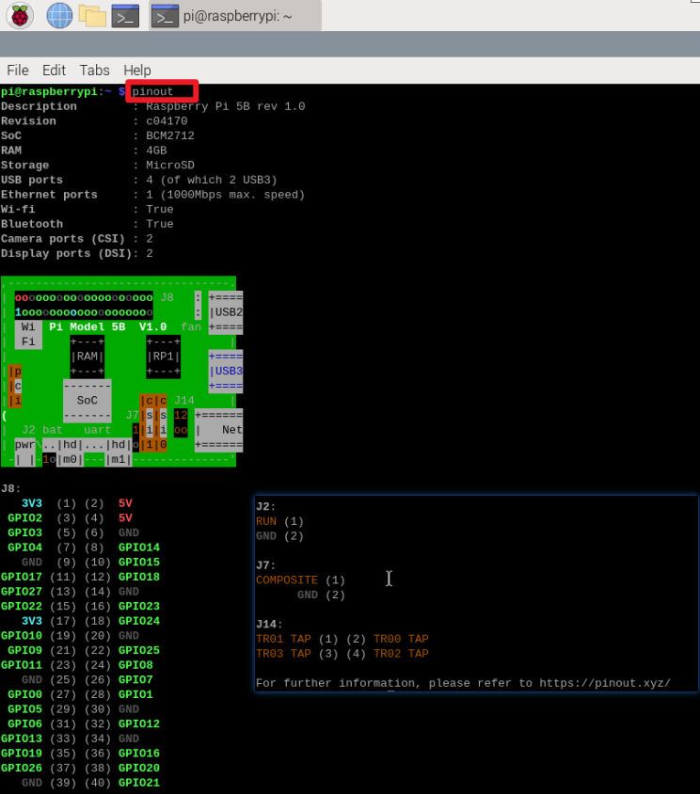Screen dimensions: 700x794
Task: Click the RP1 chip in board diagram
Action: click(163, 357)
